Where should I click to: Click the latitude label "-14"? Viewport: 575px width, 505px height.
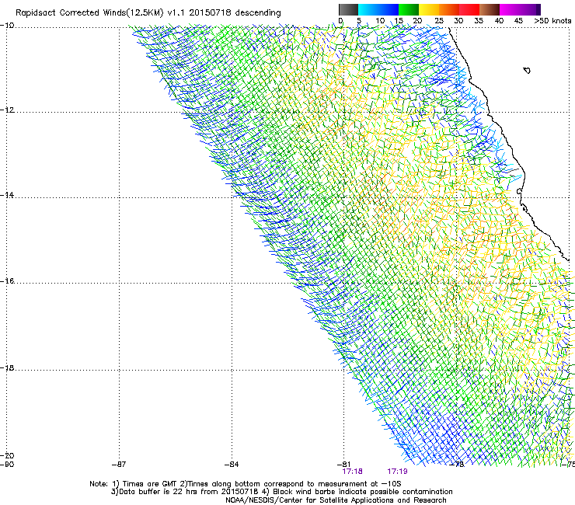(x=7, y=195)
